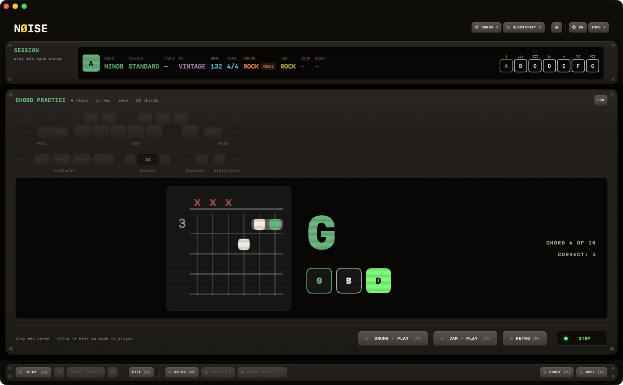623x385 pixels.
Task: Increase chord count with the right arrow
Action: point(165,159)
